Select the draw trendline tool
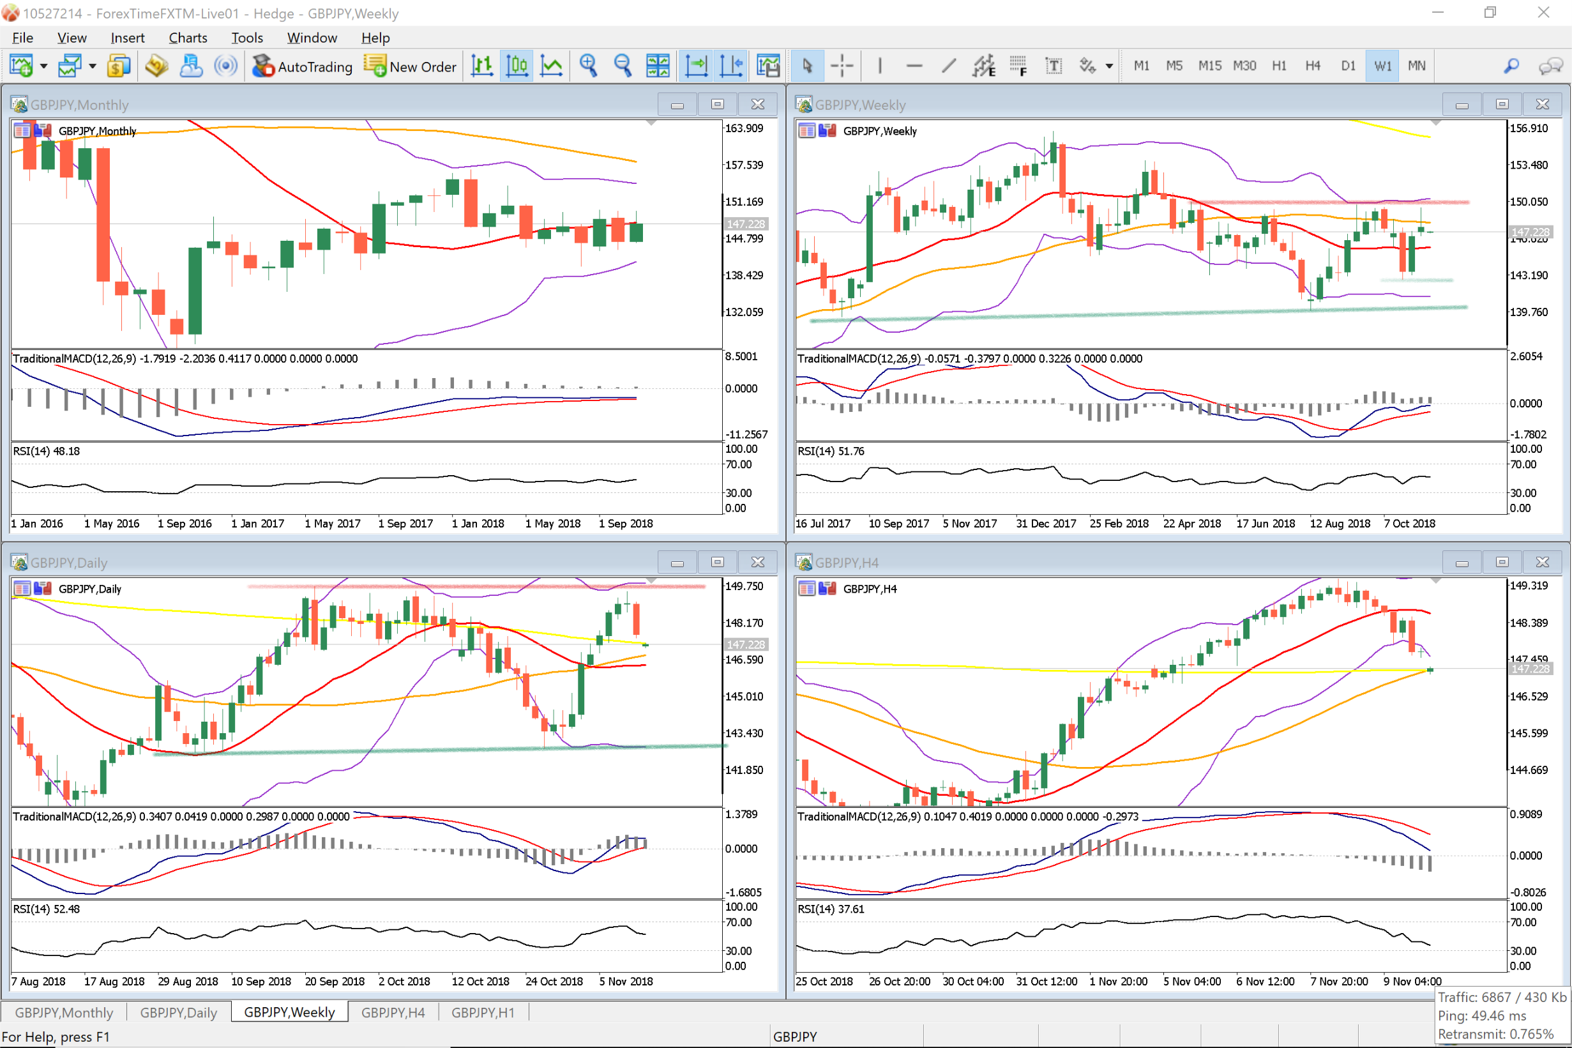The height and width of the screenshot is (1048, 1572). point(949,66)
